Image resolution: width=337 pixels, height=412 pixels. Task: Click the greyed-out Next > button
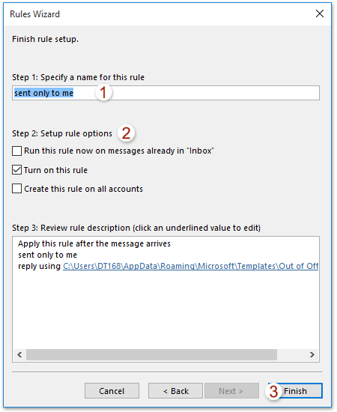(x=231, y=391)
